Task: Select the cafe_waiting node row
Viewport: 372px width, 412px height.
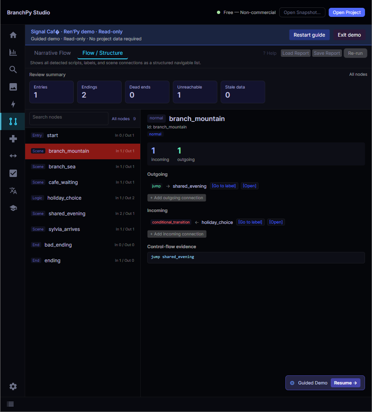Action: [82, 182]
